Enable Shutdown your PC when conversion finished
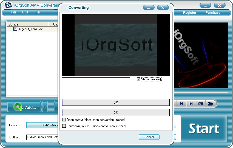Screen dimensions: 233x148 tap(64, 126)
